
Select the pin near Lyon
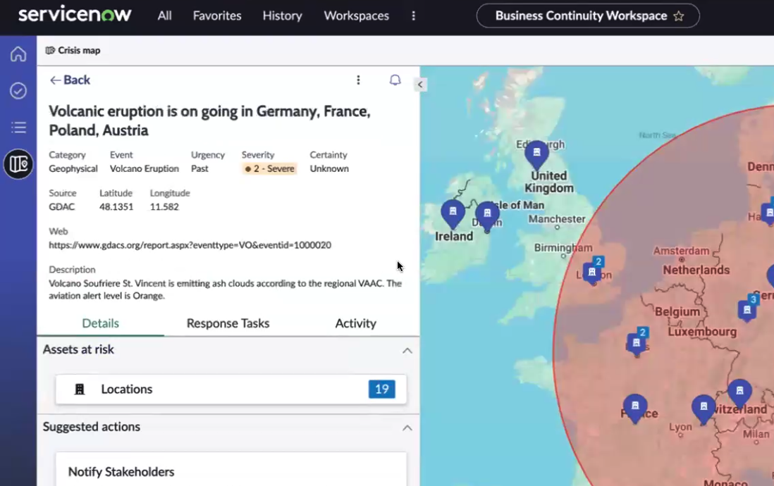click(x=704, y=409)
